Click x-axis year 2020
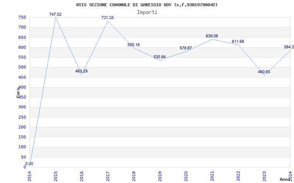This screenshot has height=183, width=294. (186, 176)
